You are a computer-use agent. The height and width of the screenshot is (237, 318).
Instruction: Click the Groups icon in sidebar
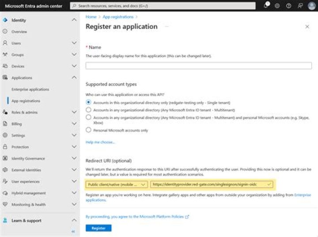[5, 54]
